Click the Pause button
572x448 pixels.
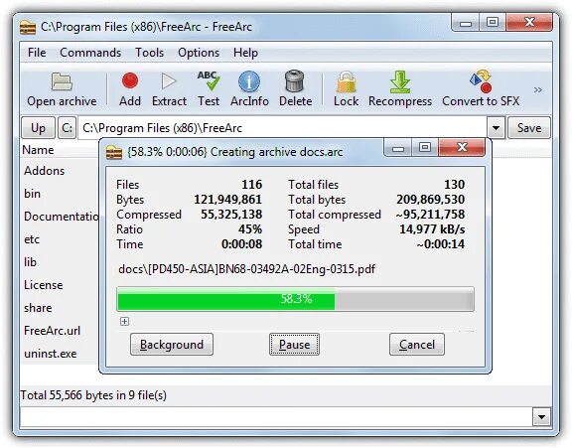(294, 344)
